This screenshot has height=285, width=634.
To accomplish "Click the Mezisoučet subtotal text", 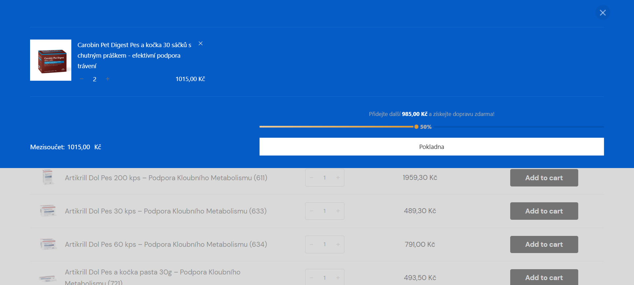I will (x=66, y=147).
